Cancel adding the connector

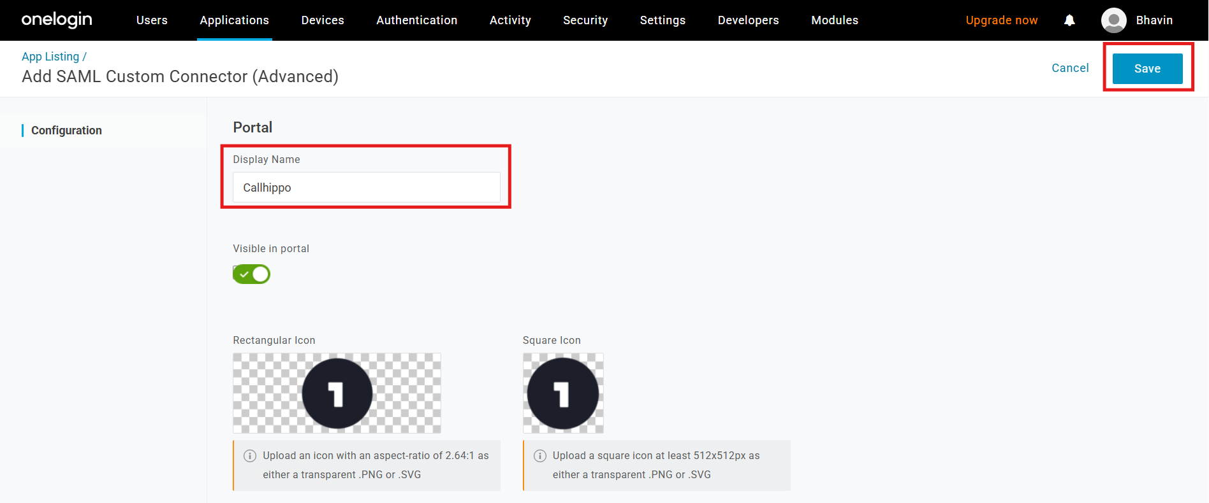click(1070, 68)
